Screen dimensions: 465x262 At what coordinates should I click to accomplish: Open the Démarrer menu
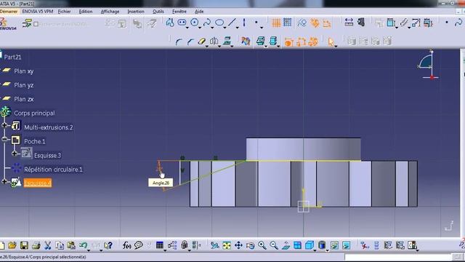[x=9, y=12]
